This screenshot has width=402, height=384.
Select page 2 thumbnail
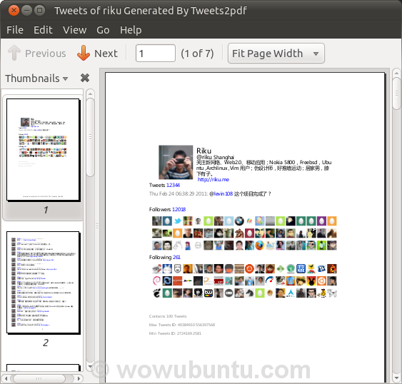click(x=43, y=283)
